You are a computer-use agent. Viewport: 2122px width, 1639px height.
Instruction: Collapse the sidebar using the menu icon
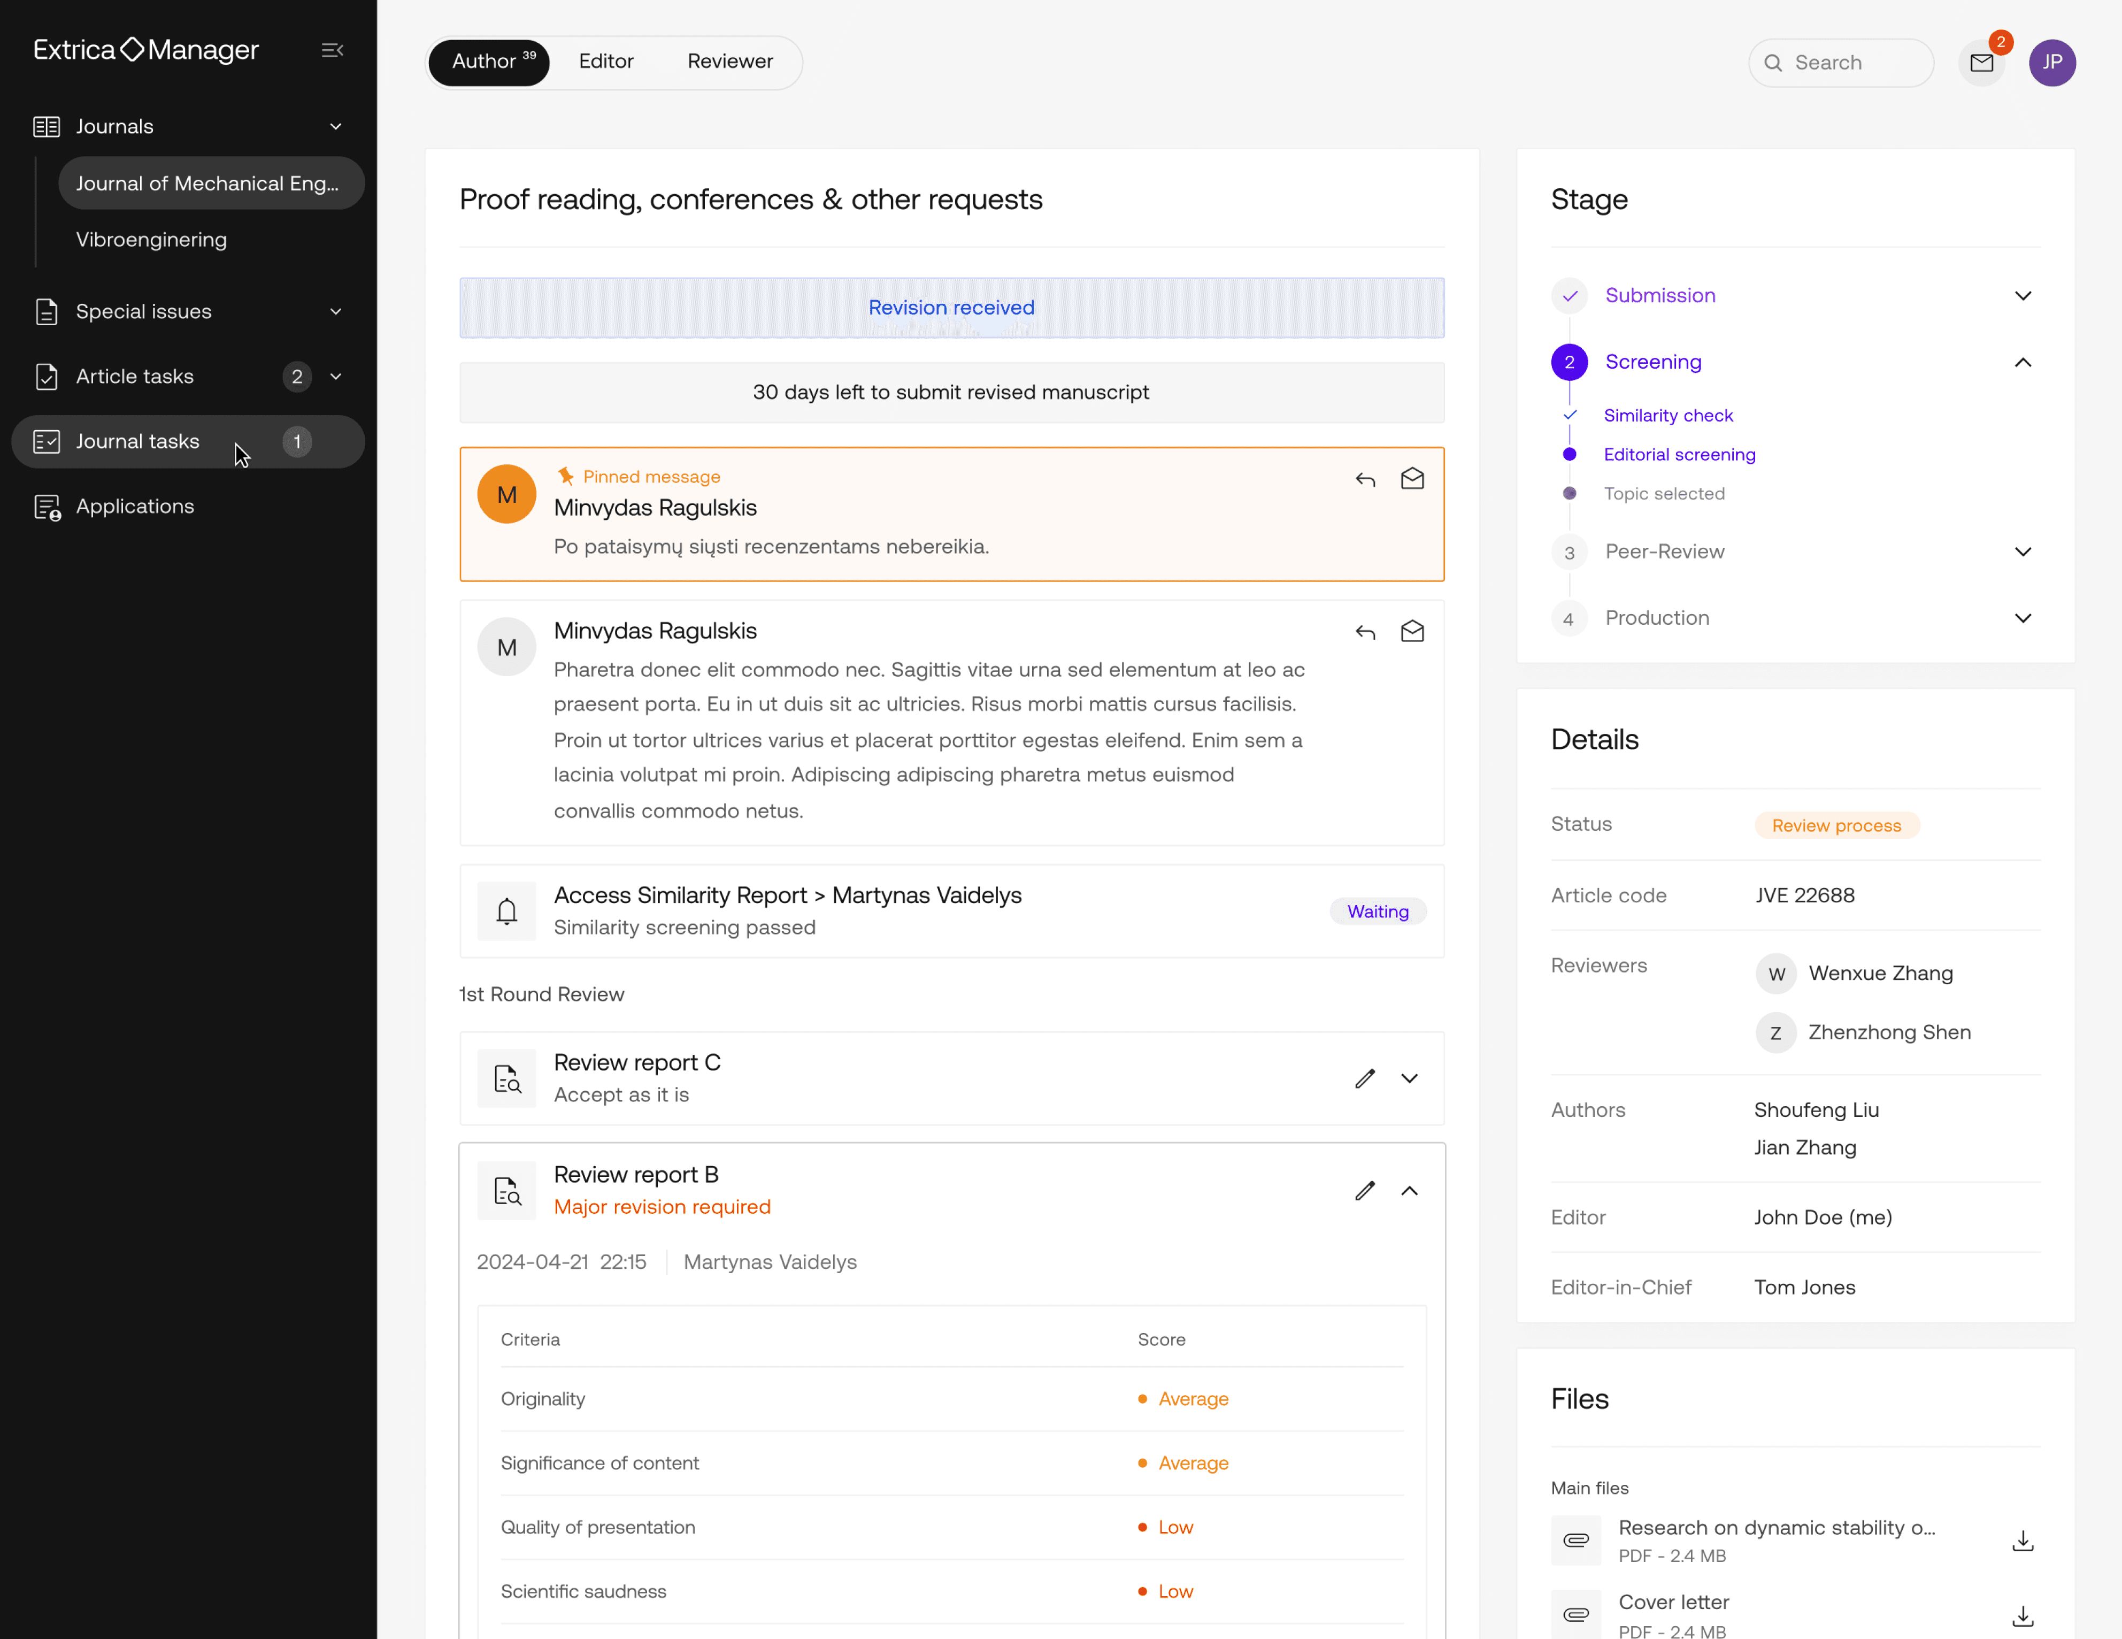[x=332, y=50]
